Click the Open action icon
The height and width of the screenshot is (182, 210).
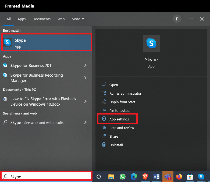pyautogui.click(x=104, y=84)
